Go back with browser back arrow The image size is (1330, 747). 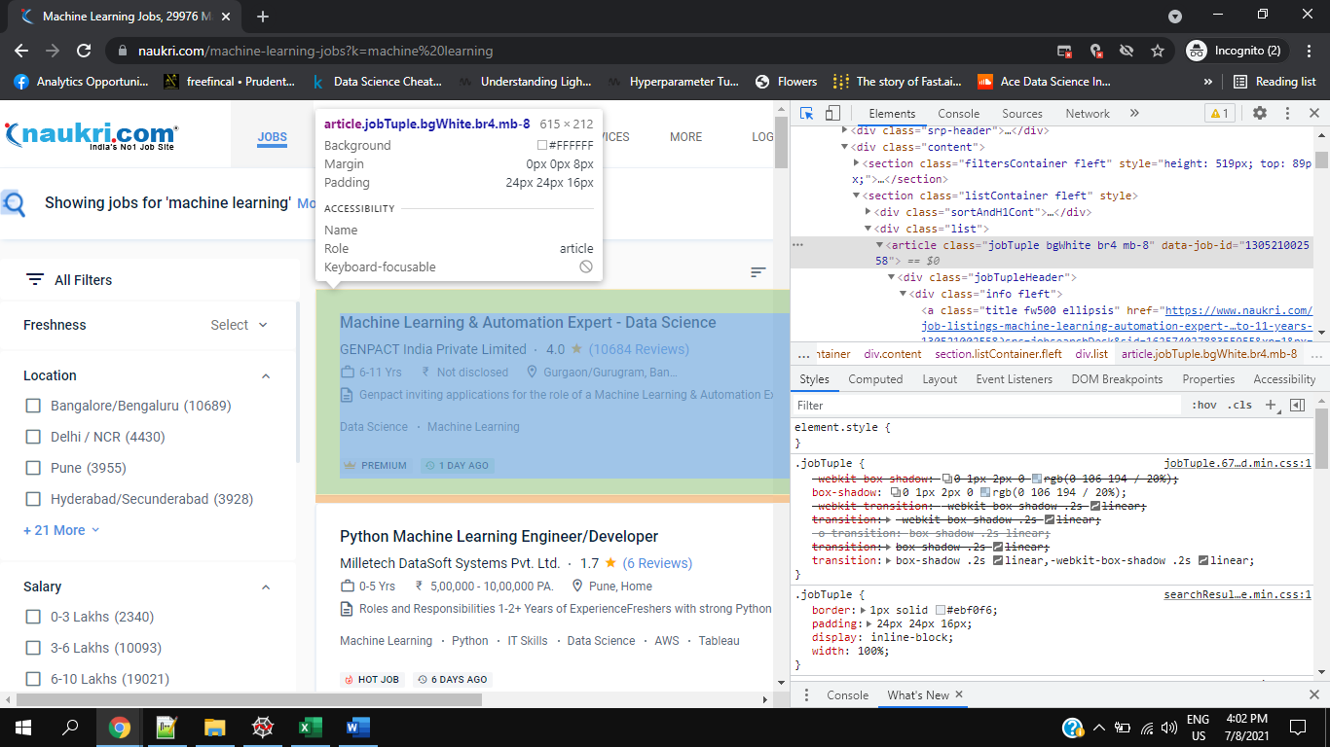pos(22,51)
